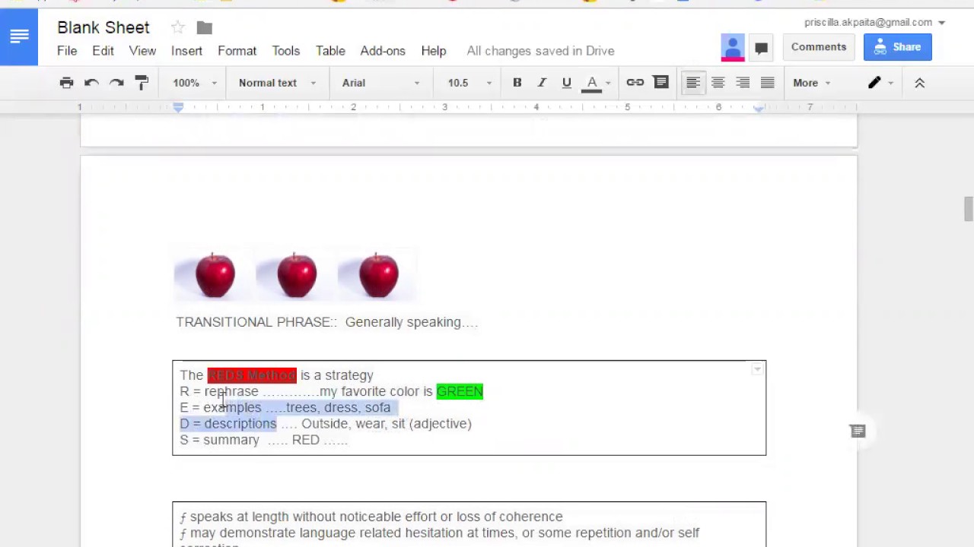Open the View menu

coord(142,51)
